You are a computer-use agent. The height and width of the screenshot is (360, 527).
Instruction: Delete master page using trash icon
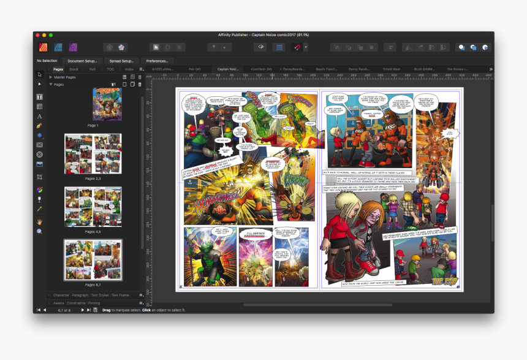(x=140, y=77)
